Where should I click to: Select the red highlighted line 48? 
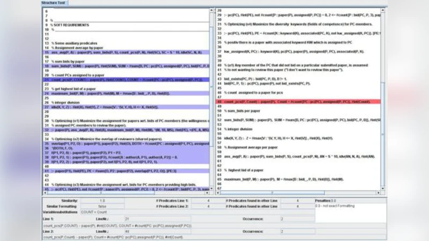295,101
